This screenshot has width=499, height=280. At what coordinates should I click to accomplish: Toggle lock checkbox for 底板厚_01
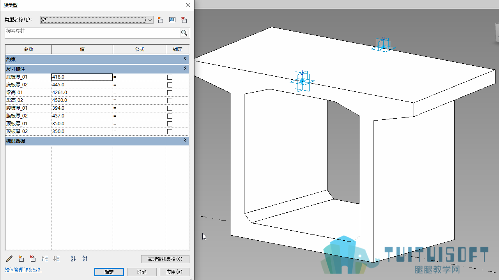[170, 77]
